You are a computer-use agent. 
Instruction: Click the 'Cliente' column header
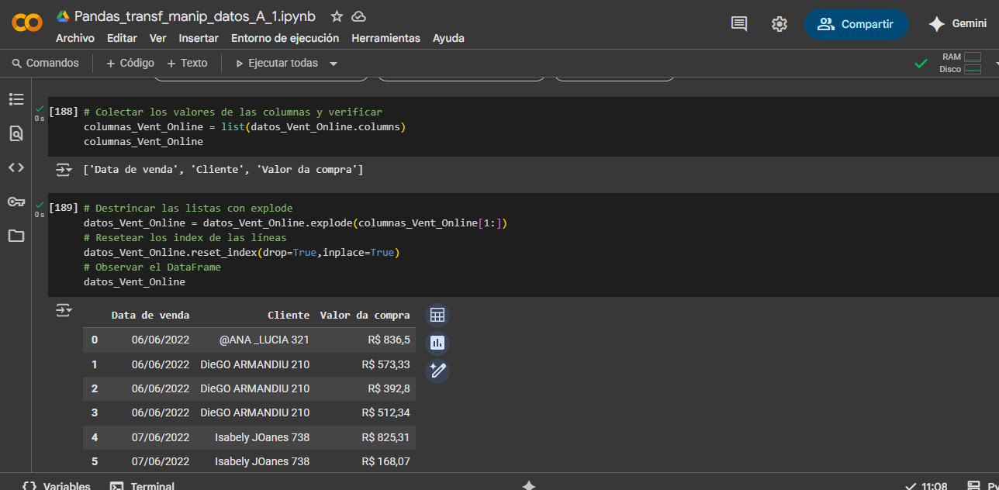pyautogui.click(x=289, y=316)
